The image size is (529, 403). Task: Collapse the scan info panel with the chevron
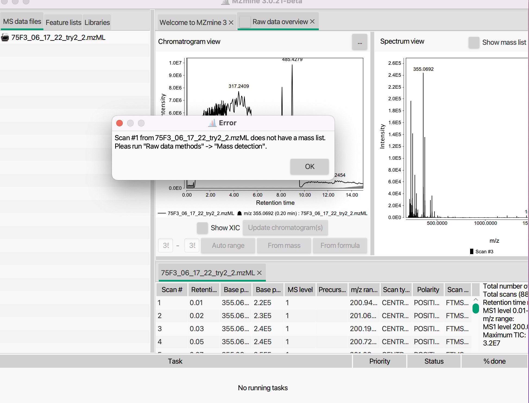pos(475,299)
